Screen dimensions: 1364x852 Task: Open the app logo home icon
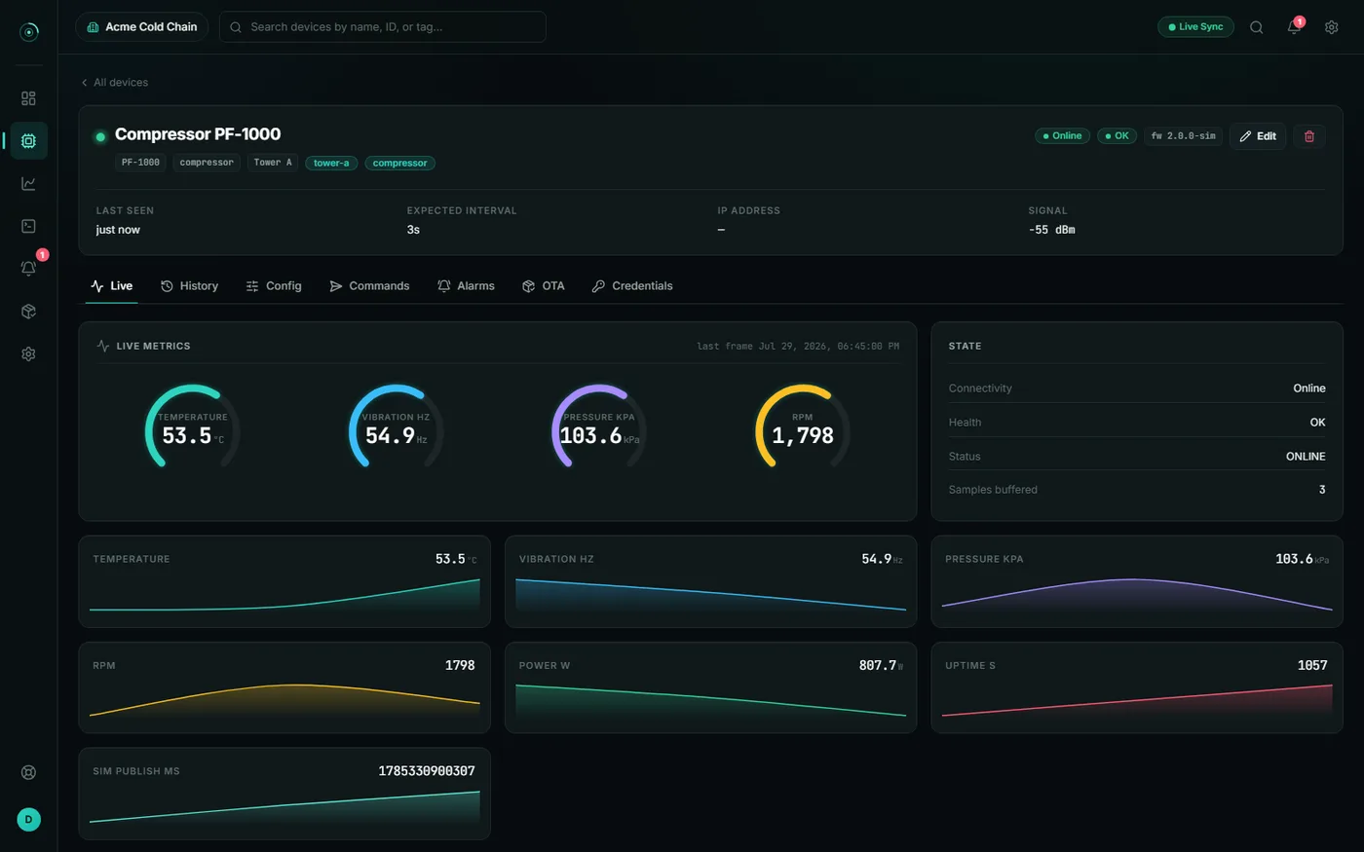coord(29,32)
